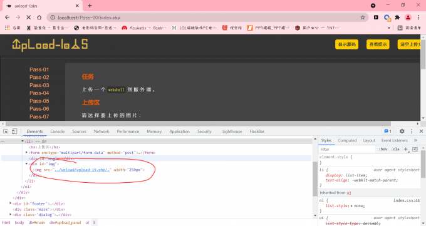The image size is (426, 226).
Task: Focus the Styles Filter input field
Action: point(348,149)
